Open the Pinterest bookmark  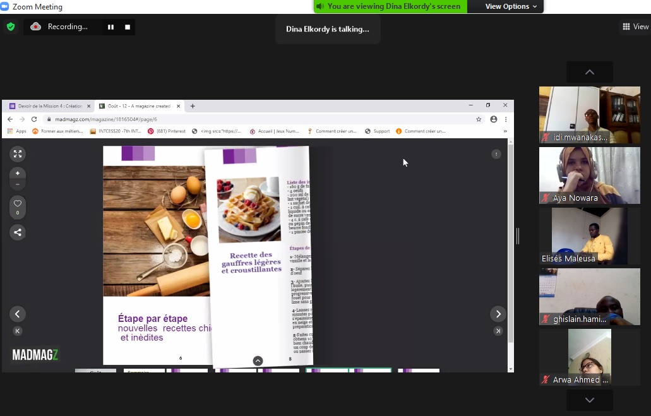(167, 131)
